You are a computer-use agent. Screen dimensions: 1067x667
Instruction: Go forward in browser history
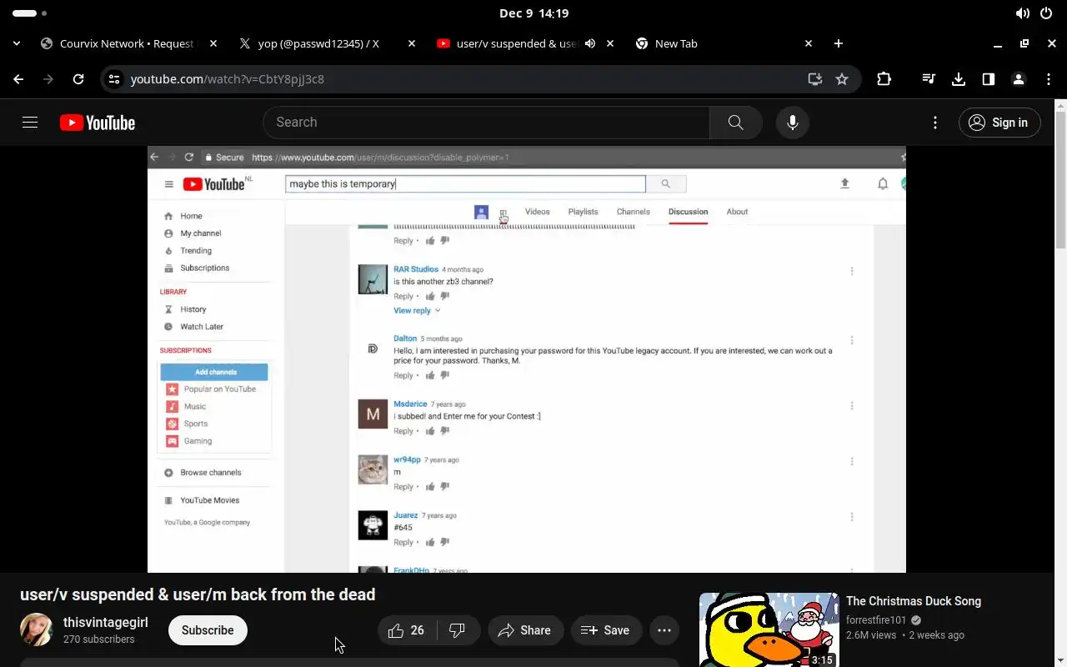click(x=48, y=79)
